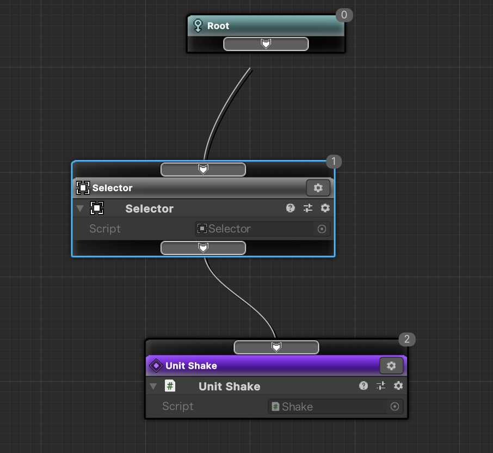Open object picker for Shake script

point(395,407)
